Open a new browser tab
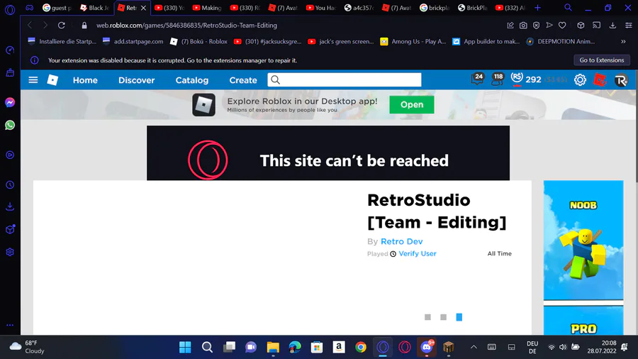 (x=537, y=8)
